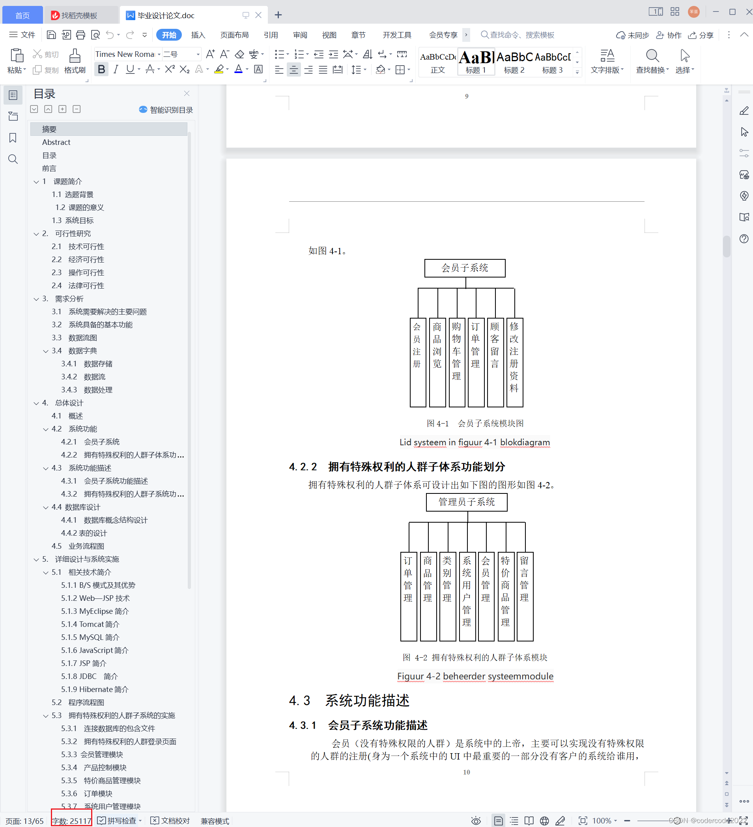Viewport: 753px width, 827px height.
Task: Activate the Format Painter brush
Action: coord(75,61)
